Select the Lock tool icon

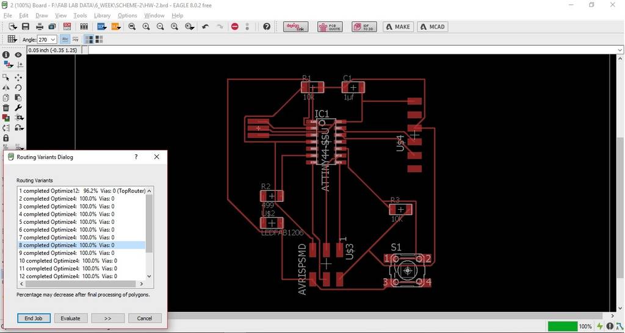(x=6, y=138)
